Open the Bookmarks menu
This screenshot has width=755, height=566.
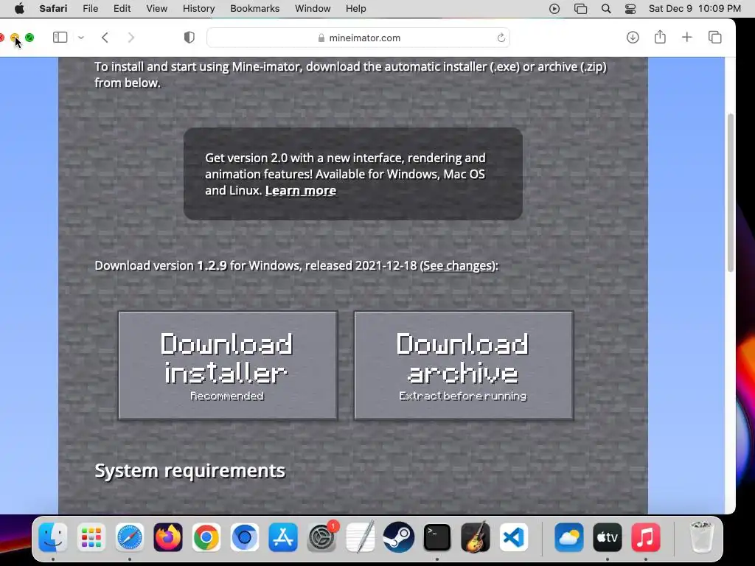tap(254, 9)
